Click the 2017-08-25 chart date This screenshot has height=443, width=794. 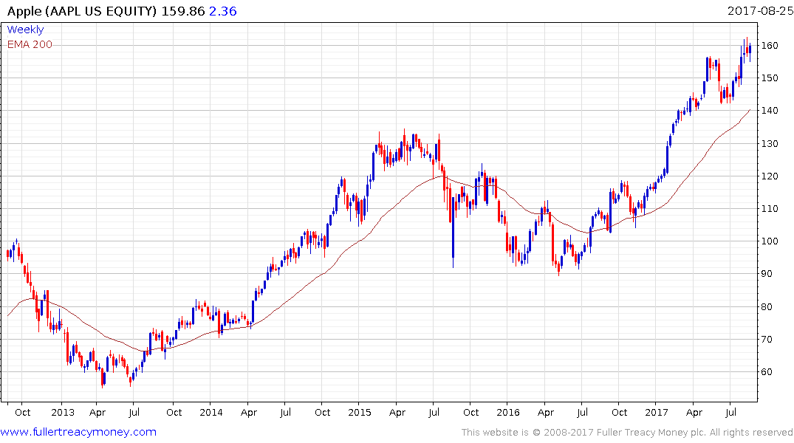(760, 10)
